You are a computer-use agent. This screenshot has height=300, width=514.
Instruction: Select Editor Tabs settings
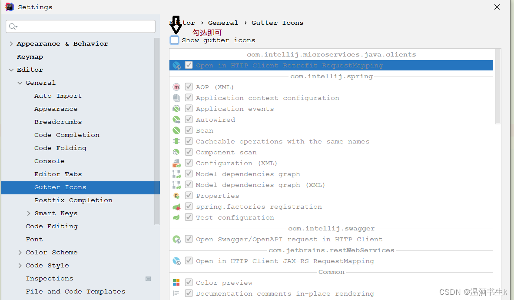click(x=58, y=174)
